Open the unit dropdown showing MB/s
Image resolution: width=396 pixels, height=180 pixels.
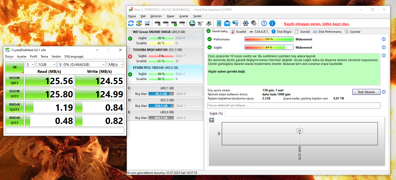point(116,64)
